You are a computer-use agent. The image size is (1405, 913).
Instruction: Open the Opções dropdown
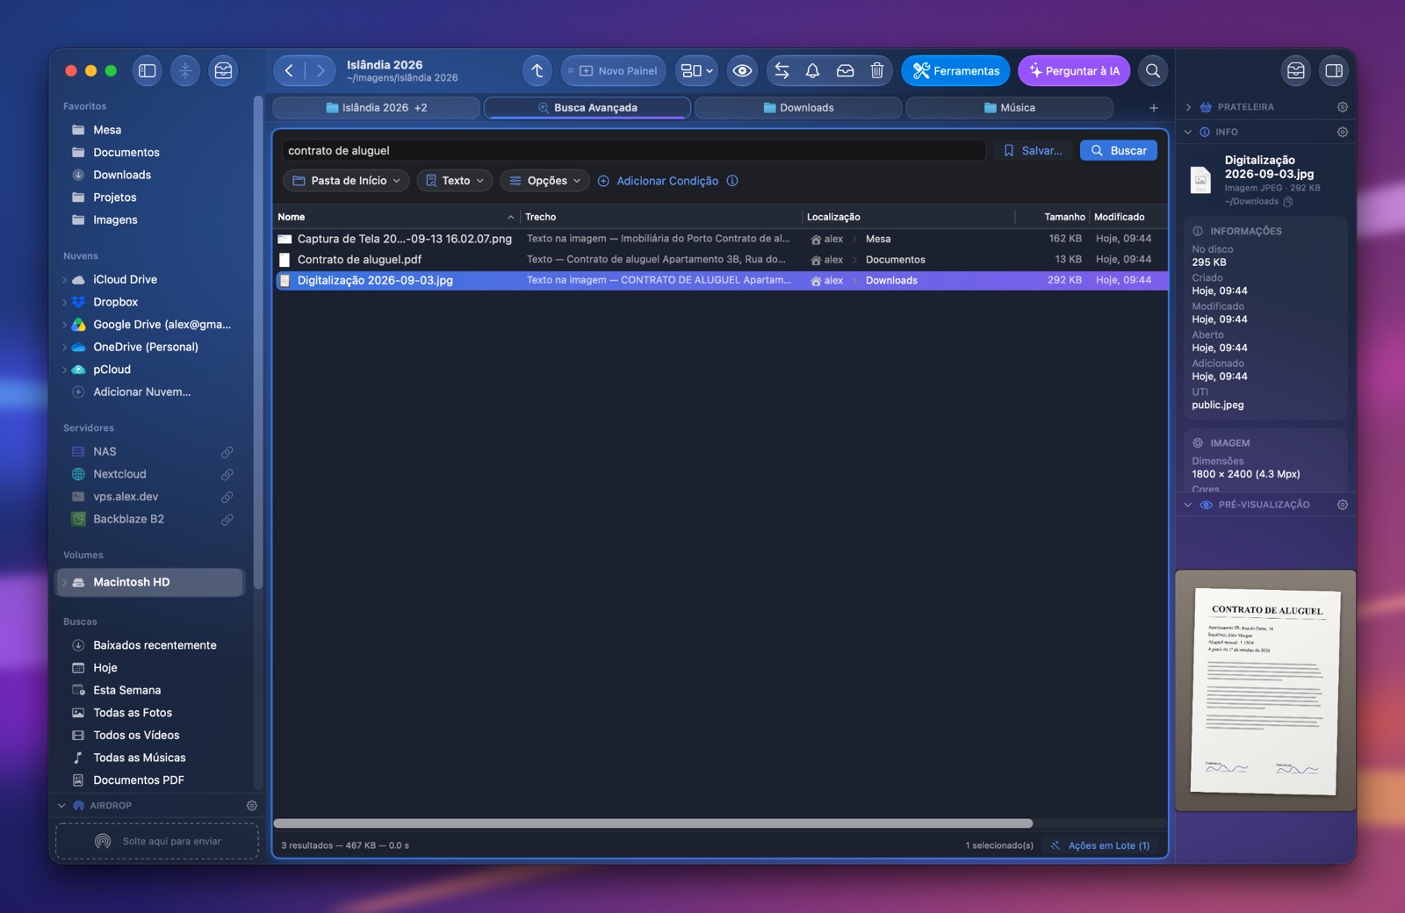[545, 181]
